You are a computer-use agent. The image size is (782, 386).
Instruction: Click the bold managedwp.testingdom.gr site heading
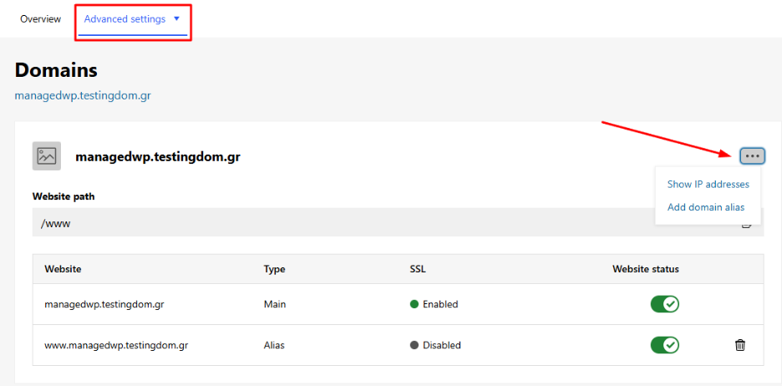158,157
